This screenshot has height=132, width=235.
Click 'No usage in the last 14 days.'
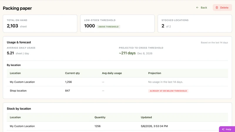pyautogui.click(x=166, y=82)
